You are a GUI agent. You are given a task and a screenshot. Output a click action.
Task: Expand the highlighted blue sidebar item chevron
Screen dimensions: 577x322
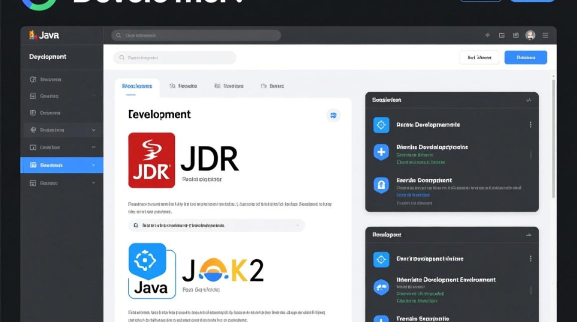tap(94, 165)
